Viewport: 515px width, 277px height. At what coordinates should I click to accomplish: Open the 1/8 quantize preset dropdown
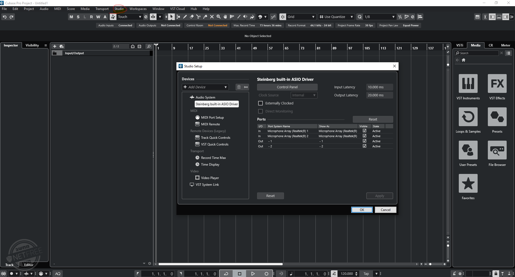click(379, 17)
